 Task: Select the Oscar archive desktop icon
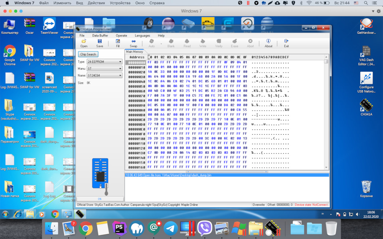point(30,26)
